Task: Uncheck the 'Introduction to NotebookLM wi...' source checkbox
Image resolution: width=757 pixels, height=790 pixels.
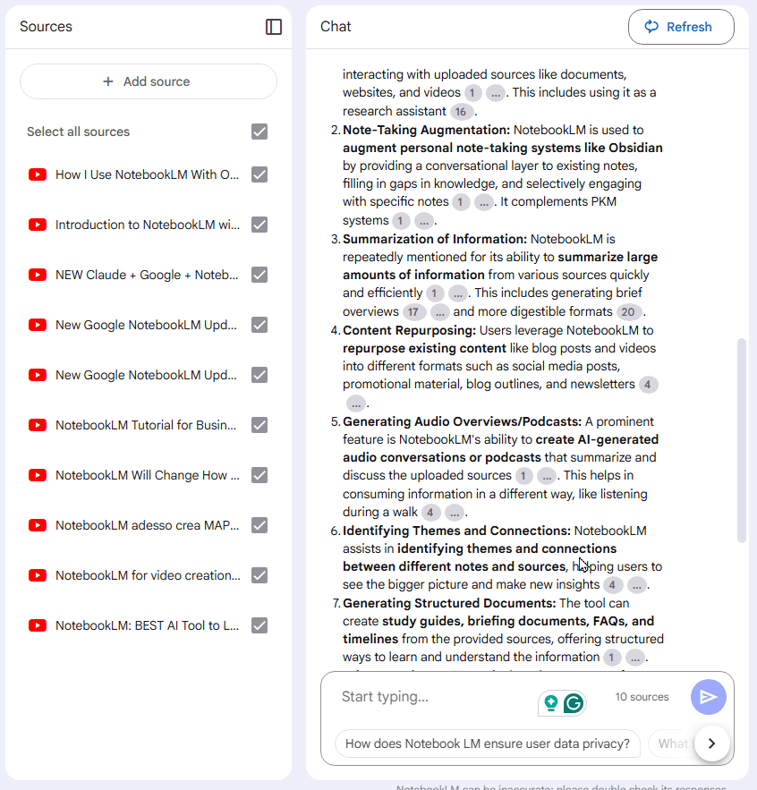Action: click(259, 225)
